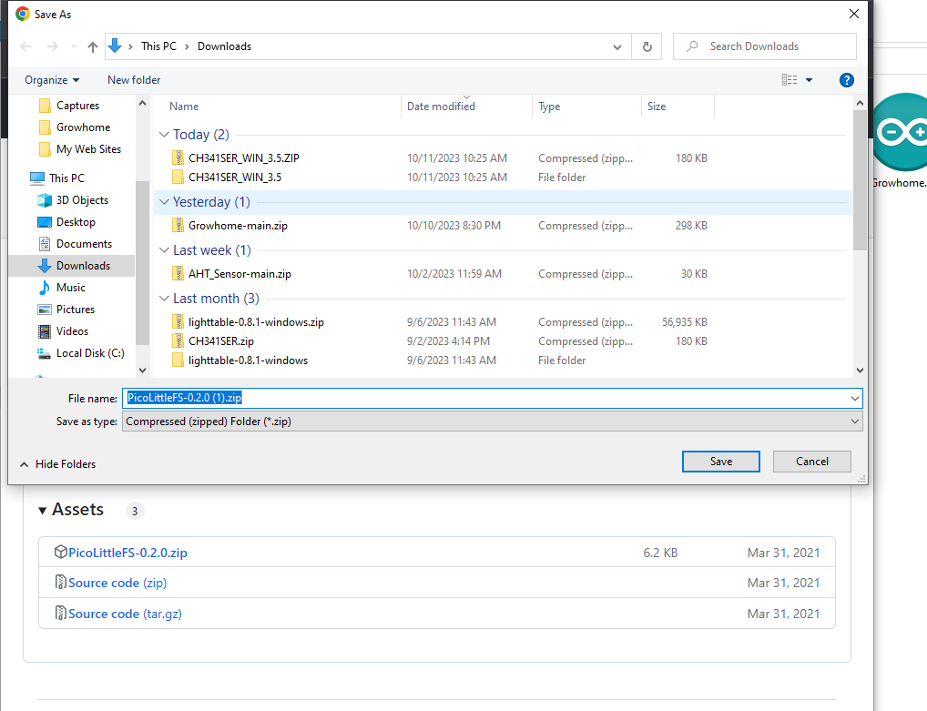Image resolution: width=927 pixels, height=711 pixels.
Task: Collapse the Last month (3) group
Action: click(x=164, y=299)
